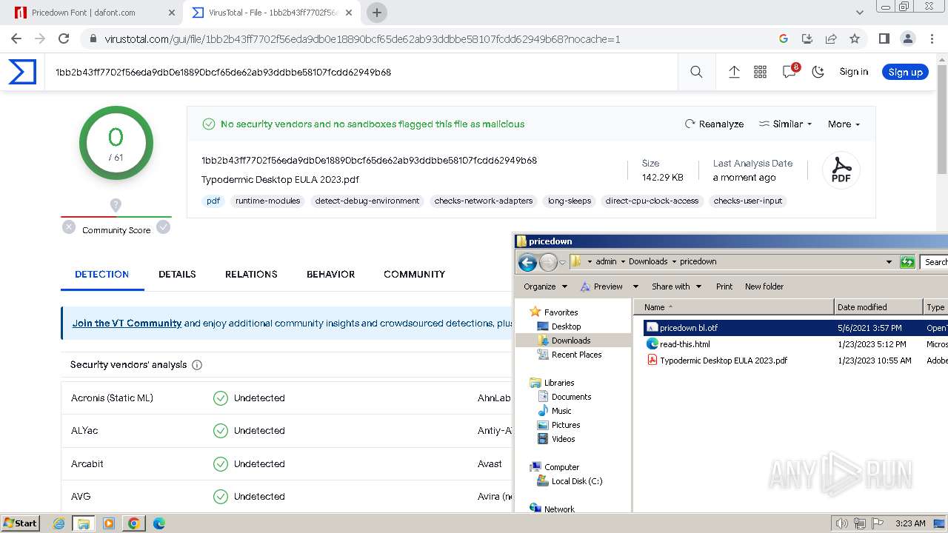Click Reanalyze button

[x=714, y=124]
